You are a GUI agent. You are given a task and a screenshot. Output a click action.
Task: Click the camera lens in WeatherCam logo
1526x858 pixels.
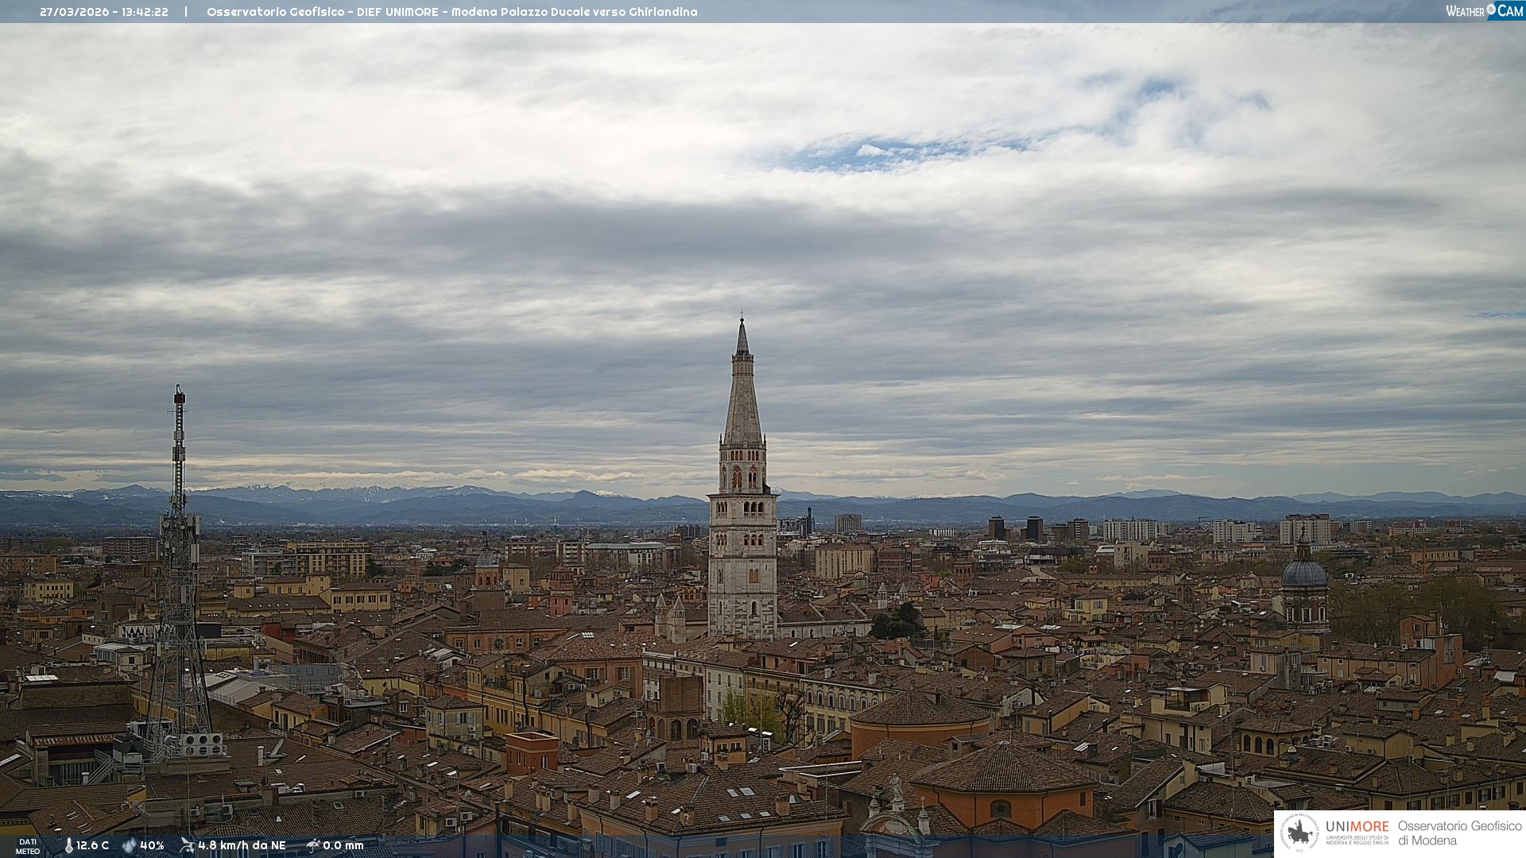click(1491, 10)
